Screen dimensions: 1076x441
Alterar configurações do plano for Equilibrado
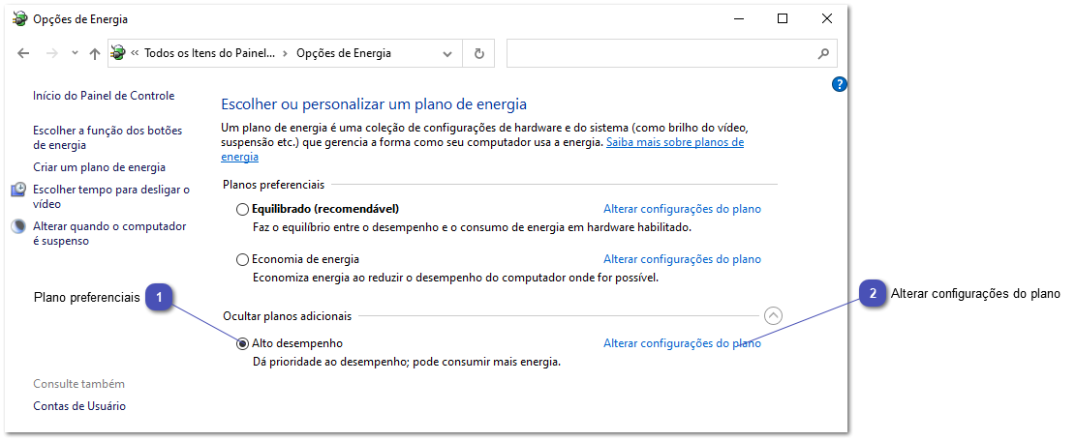682,209
